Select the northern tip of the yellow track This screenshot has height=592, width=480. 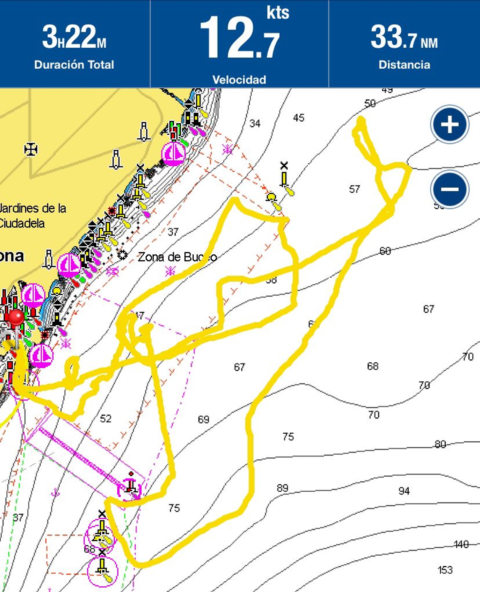[x=361, y=119]
